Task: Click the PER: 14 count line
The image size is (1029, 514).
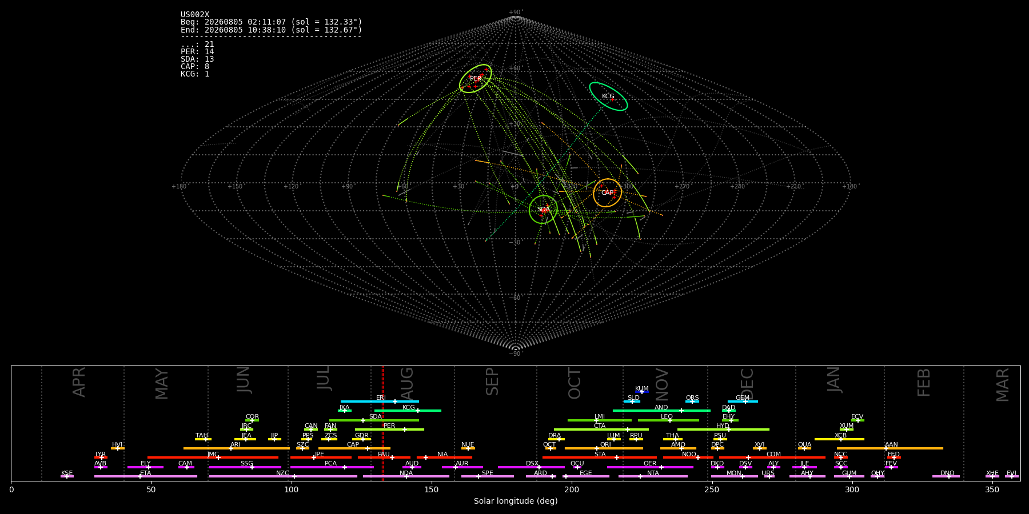Action: pyautogui.click(x=197, y=52)
